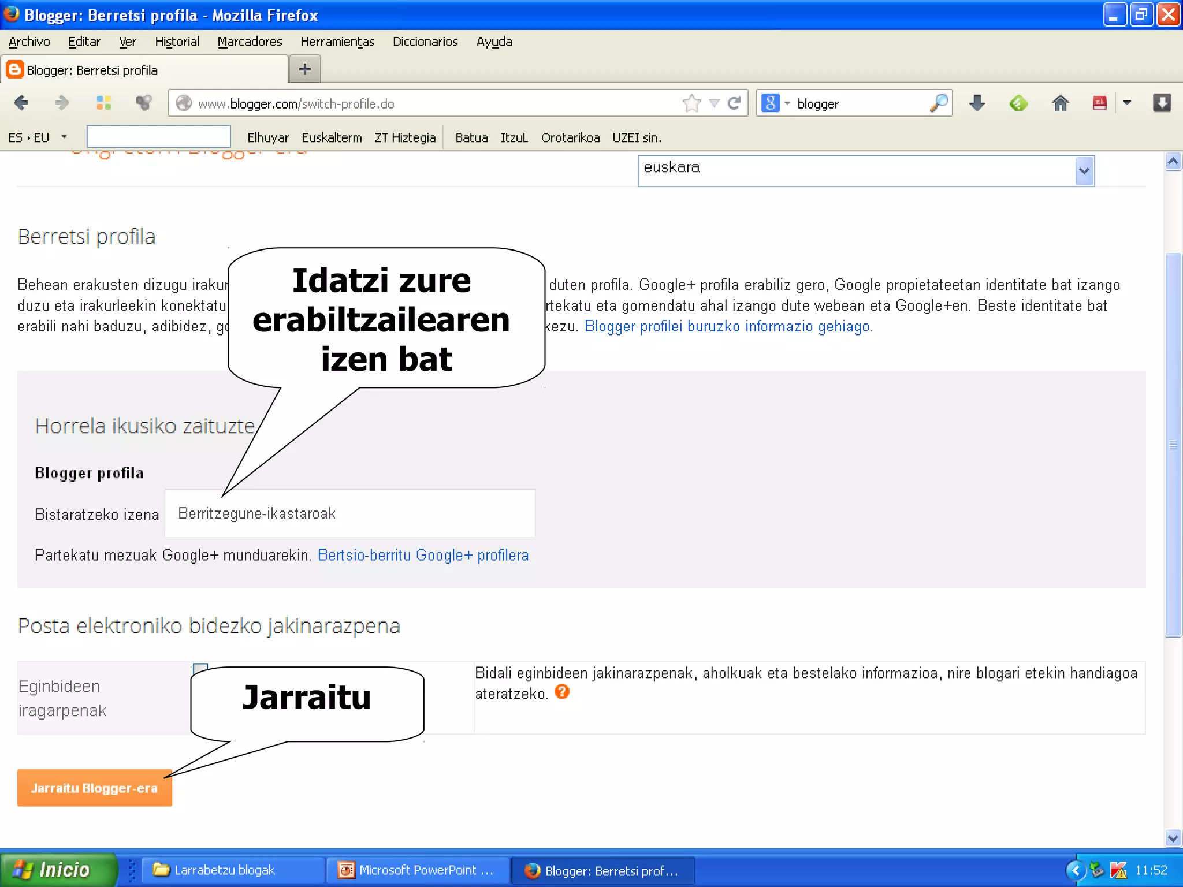Click the green diamond toolbar icon
The width and height of the screenshot is (1183, 887).
pos(1018,103)
